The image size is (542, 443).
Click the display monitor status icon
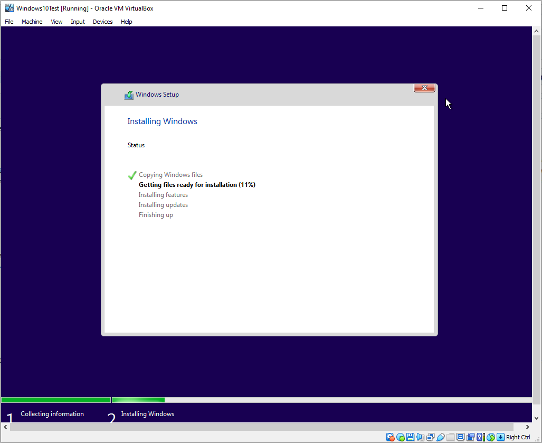pyautogui.click(x=460, y=437)
